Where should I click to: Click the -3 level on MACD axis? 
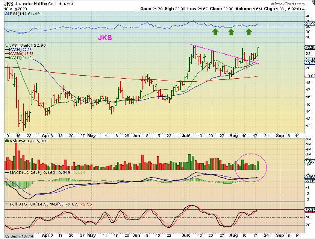tap(307, 200)
